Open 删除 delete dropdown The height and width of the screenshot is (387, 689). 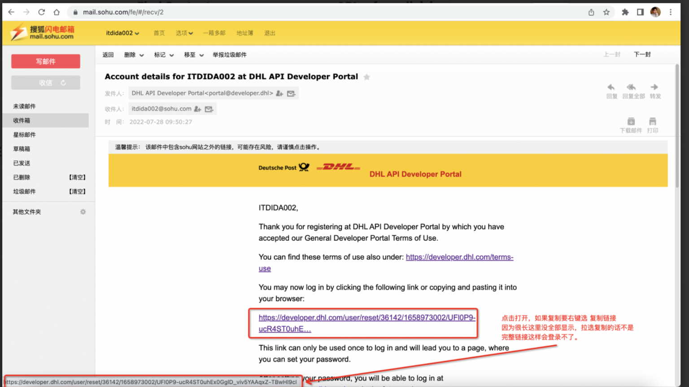click(134, 55)
